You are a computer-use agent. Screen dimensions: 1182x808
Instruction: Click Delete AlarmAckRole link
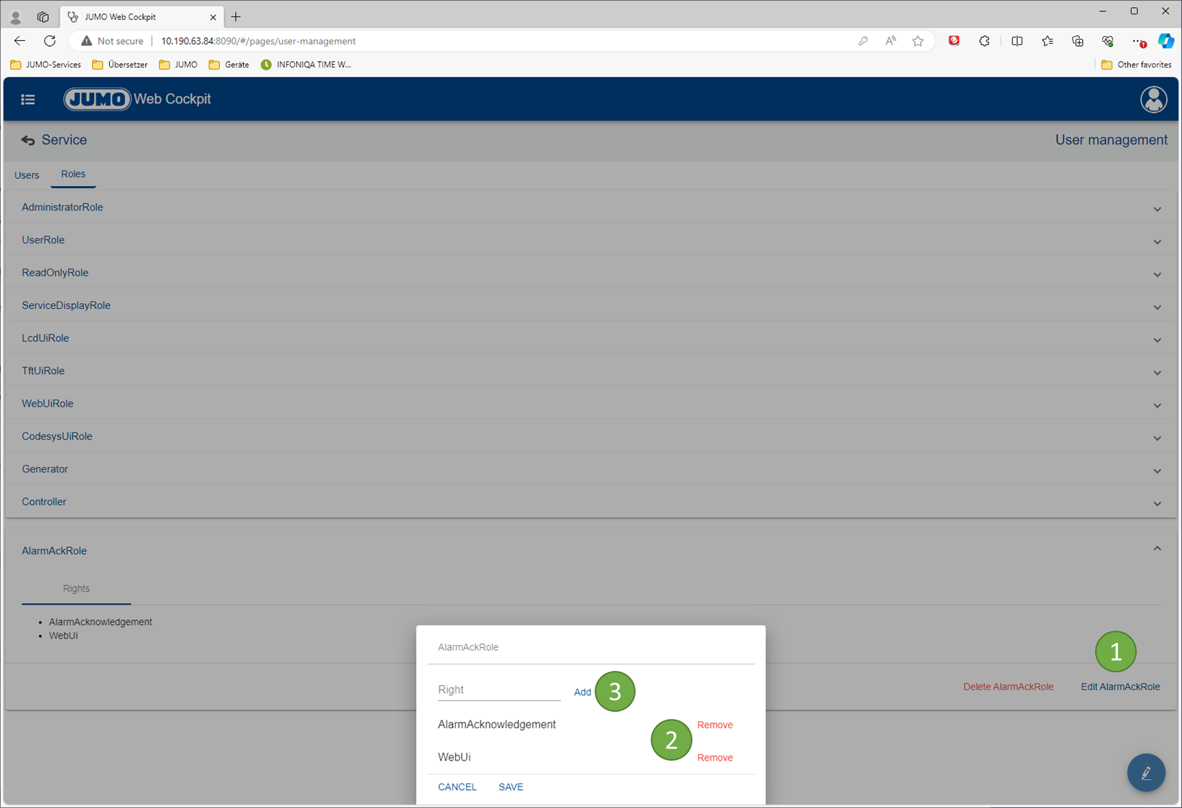click(x=1008, y=687)
